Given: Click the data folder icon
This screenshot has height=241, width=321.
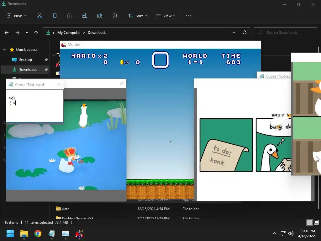Looking at the screenshot, I should [58, 209].
